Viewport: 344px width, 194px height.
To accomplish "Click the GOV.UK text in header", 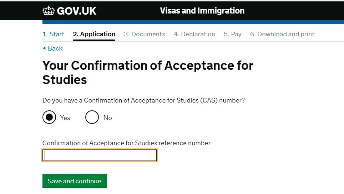I will (x=76, y=11).
